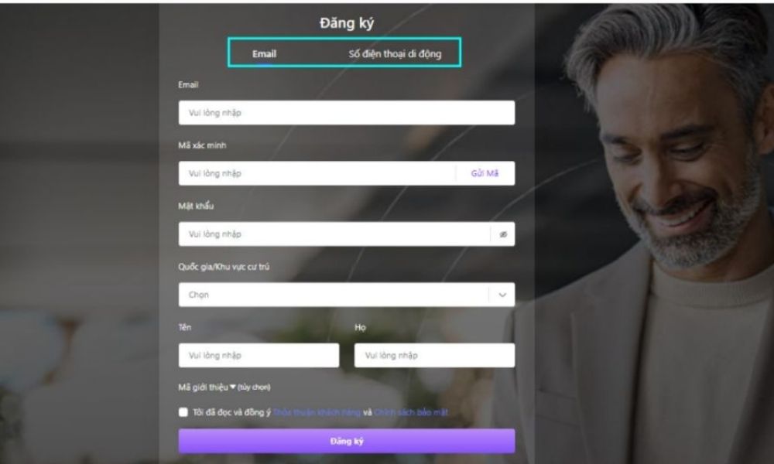The image size is (774, 464).
Task: Focus the Họ last name field
Action: 434,356
